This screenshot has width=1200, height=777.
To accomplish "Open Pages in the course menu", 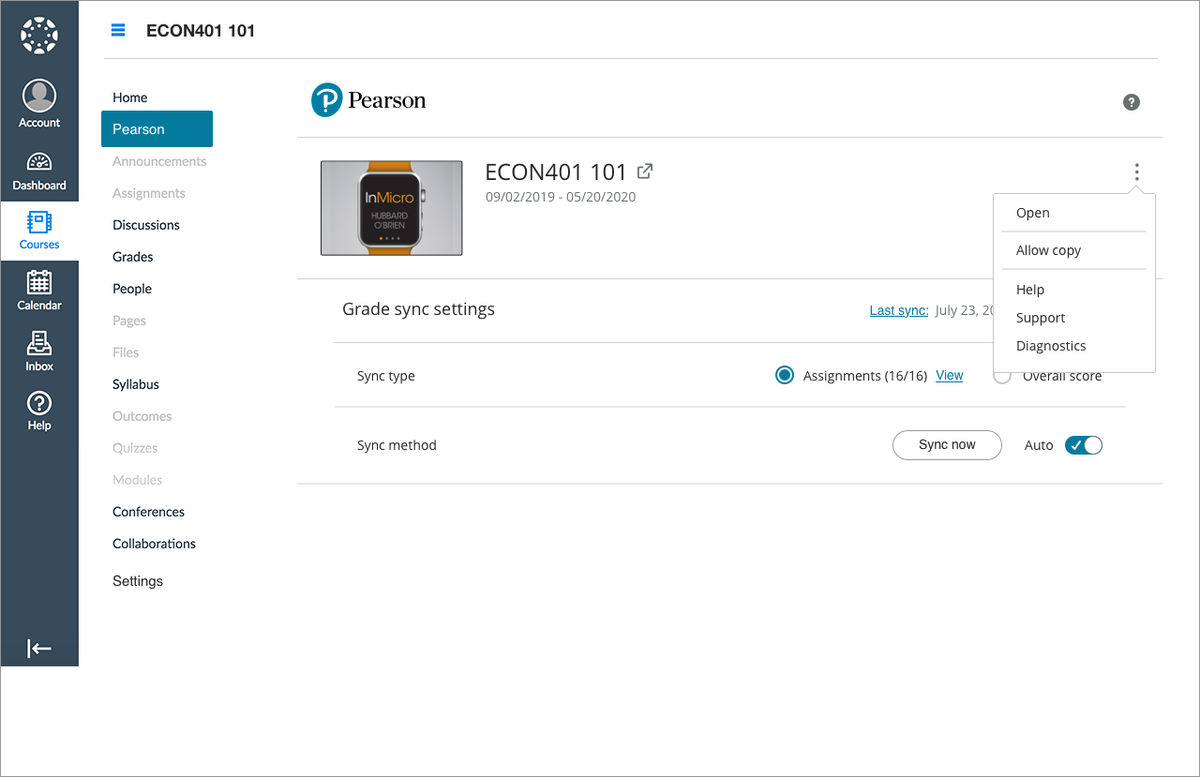I will pyautogui.click(x=129, y=321).
